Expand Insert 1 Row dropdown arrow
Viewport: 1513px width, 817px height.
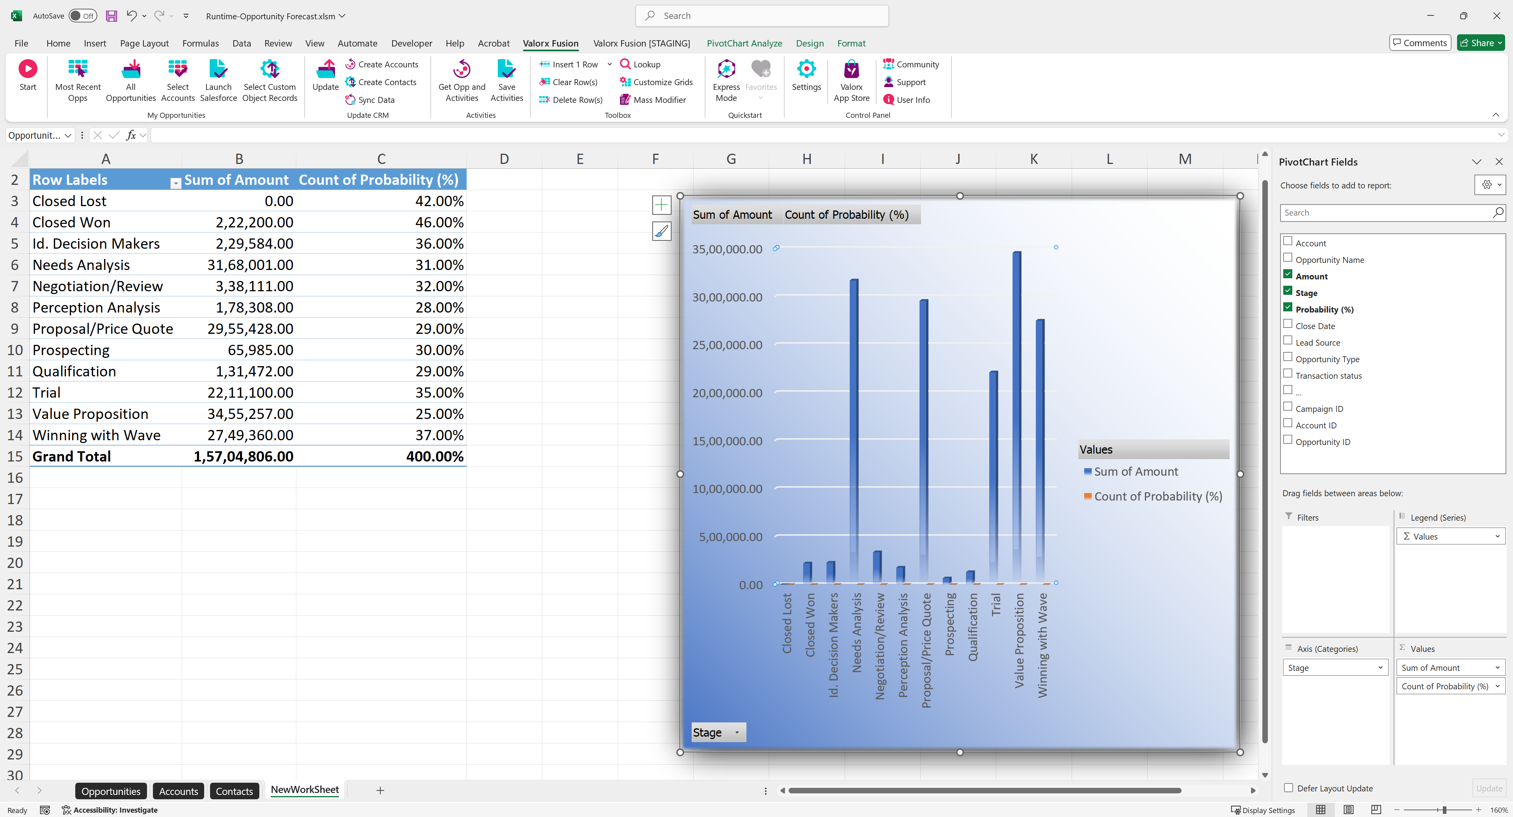(x=610, y=64)
